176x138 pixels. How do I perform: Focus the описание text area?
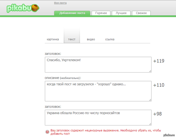tap(98, 91)
